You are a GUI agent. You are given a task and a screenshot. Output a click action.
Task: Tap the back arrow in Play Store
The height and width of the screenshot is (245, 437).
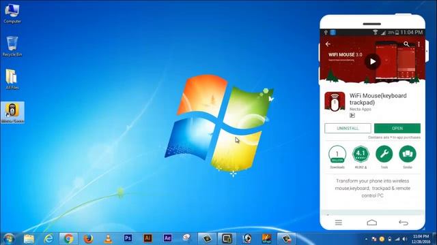[x=328, y=44]
